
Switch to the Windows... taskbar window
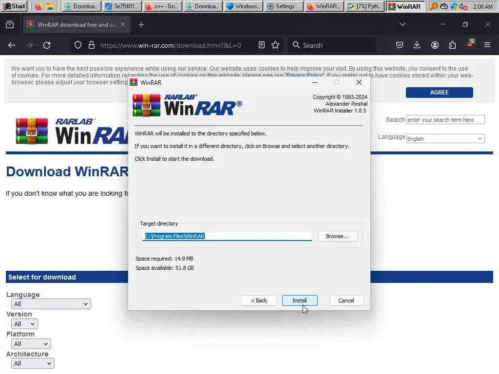tap(244, 6)
